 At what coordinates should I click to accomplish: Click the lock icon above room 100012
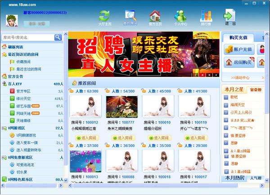(x=71, y=91)
